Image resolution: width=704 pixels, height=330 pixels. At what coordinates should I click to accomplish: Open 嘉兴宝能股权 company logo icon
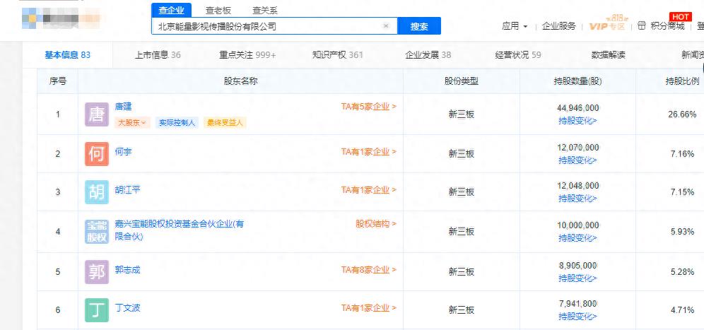click(x=97, y=232)
